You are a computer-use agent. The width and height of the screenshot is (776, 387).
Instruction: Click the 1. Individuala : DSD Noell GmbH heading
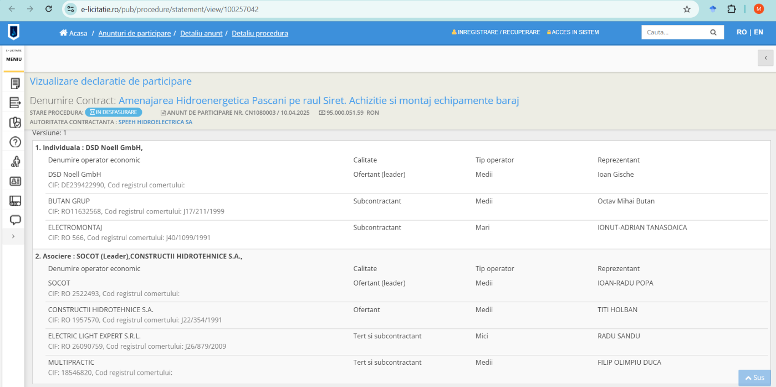(89, 147)
